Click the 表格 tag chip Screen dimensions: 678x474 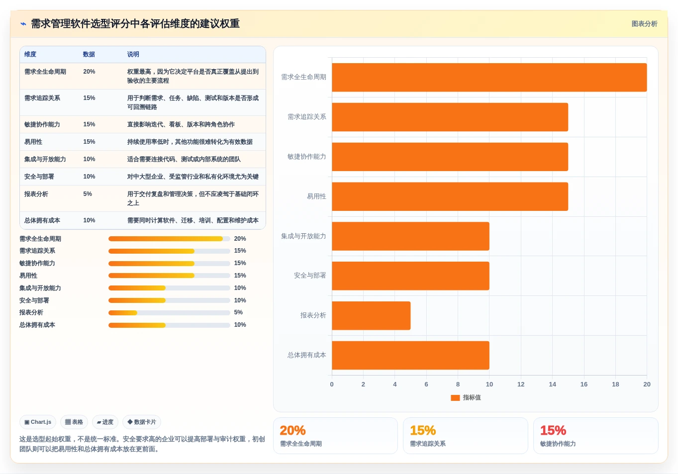[74, 422]
